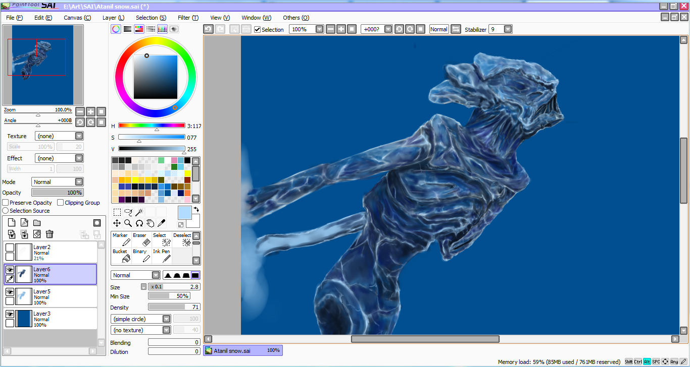Uncheck the Selection checkbox in toolbar
Screen dimensions: 690x367
pos(258,29)
